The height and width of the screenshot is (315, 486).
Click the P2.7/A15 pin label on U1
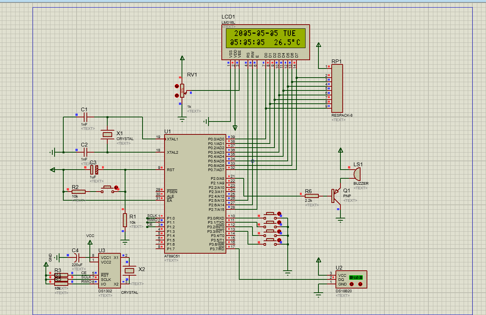(217, 209)
